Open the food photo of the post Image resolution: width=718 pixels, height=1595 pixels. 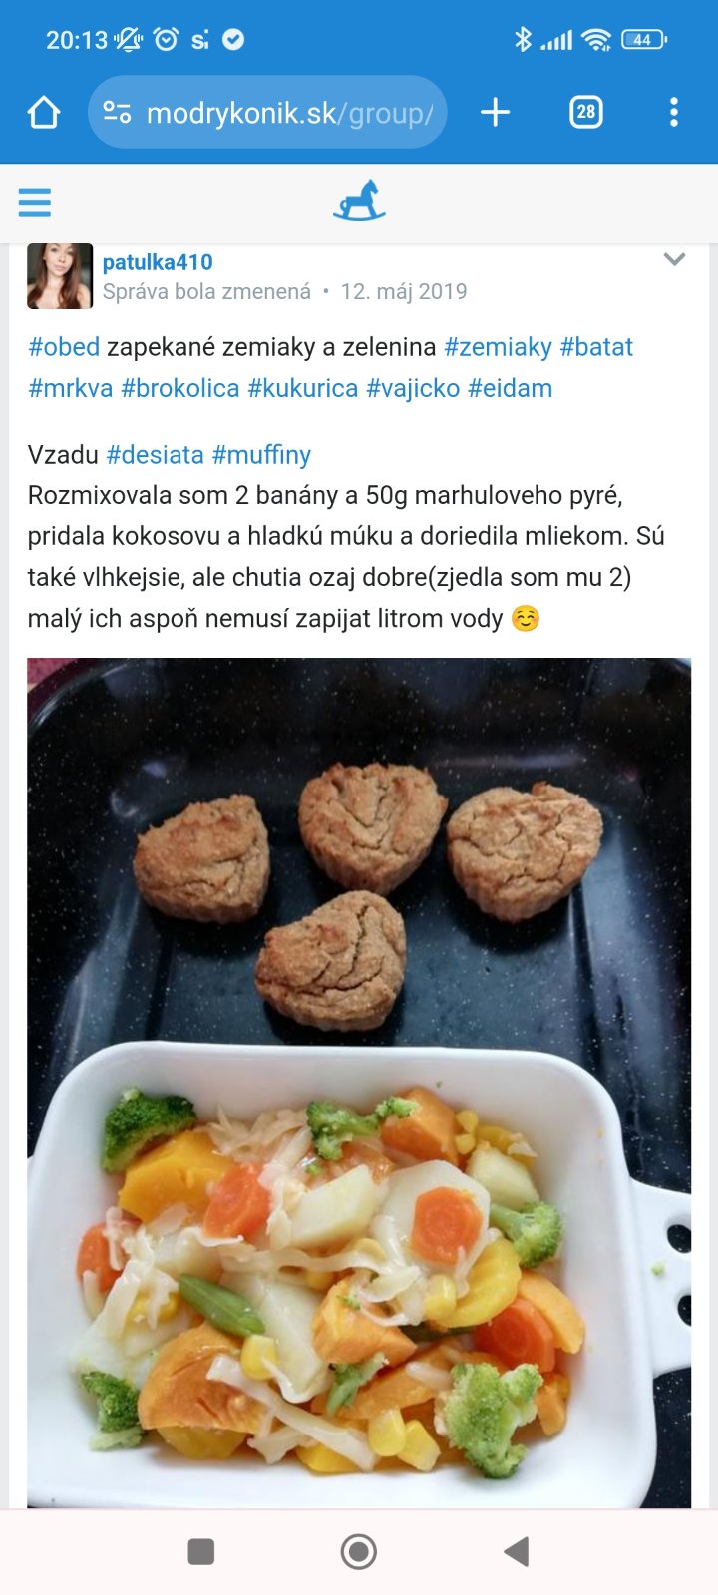[x=359, y=1082]
